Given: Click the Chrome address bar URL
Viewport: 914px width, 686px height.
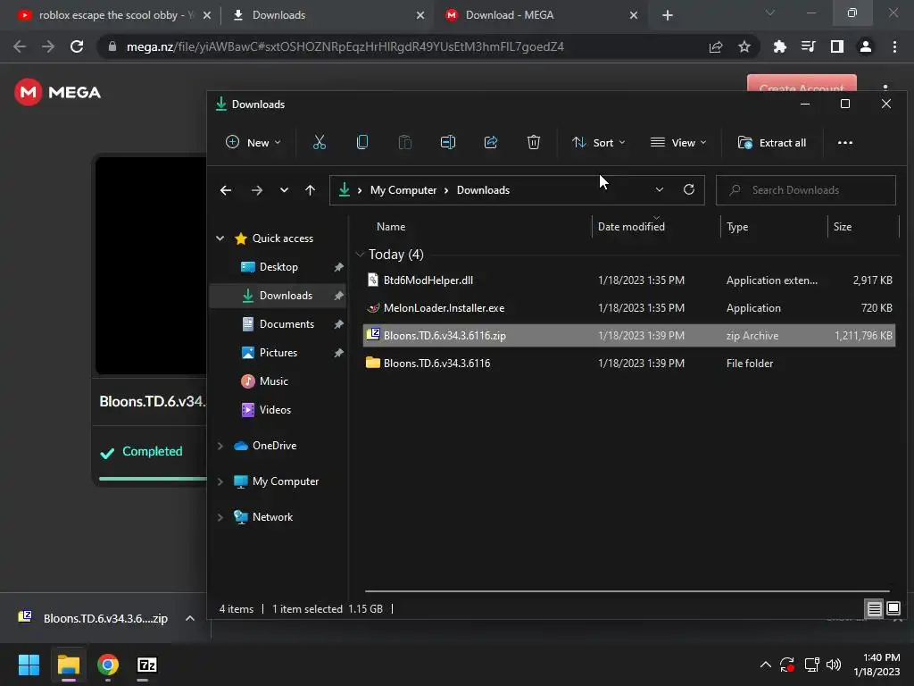Looking at the screenshot, I should [345, 46].
